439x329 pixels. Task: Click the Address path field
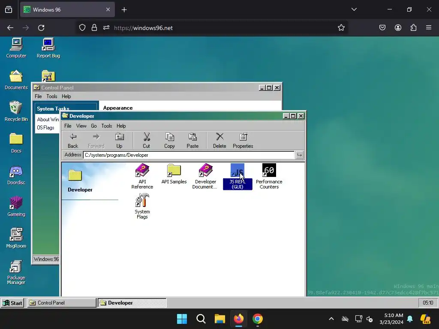[189, 155]
